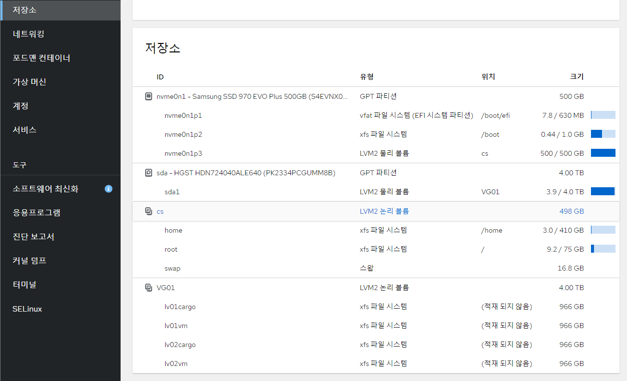This screenshot has height=381, width=627.
Task: Click the 498 GB size of cs
Action: 571,211
